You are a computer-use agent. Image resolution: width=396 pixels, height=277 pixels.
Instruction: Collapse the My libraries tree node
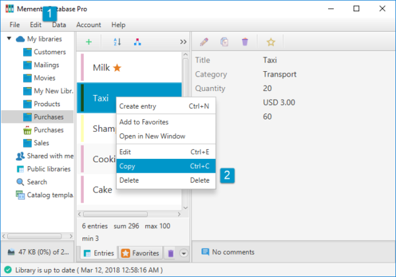(x=9, y=39)
